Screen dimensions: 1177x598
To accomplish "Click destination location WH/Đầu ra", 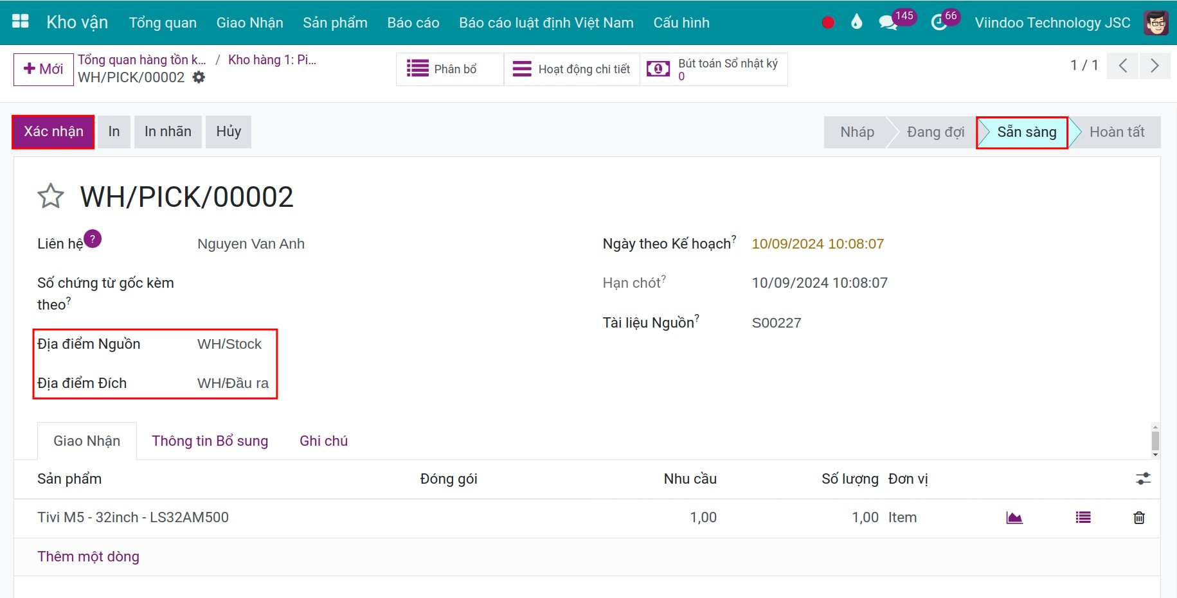I will pyautogui.click(x=233, y=383).
